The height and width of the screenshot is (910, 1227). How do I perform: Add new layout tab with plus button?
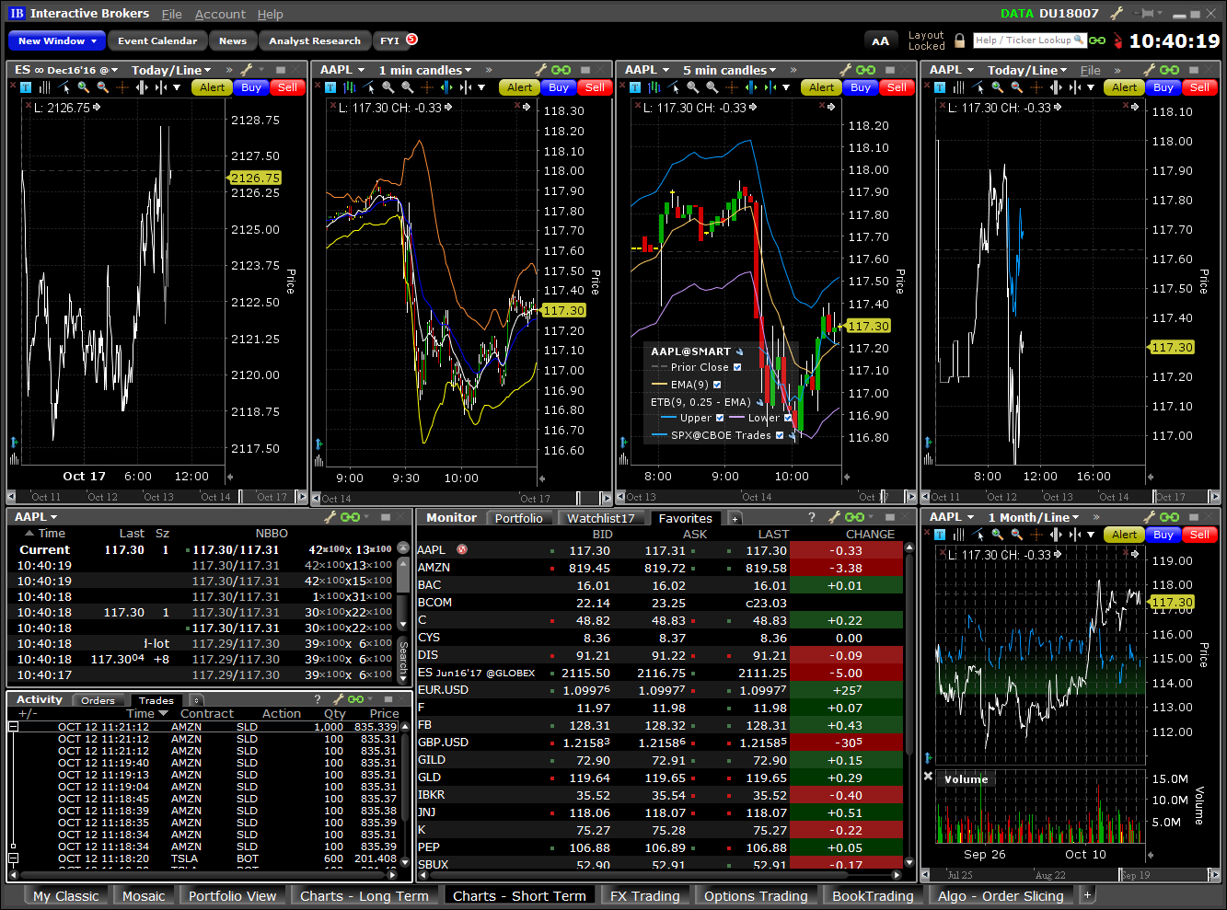[1087, 894]
